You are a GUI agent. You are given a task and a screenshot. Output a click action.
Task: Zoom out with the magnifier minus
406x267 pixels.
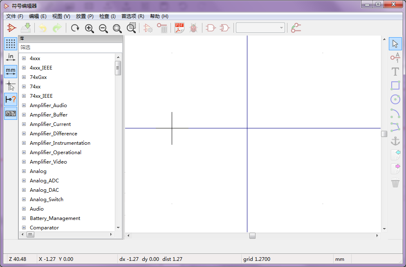(x=103, y=28)
